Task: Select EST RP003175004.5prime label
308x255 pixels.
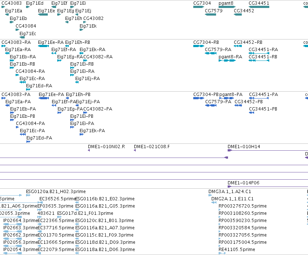Action: tap(242, 242)
